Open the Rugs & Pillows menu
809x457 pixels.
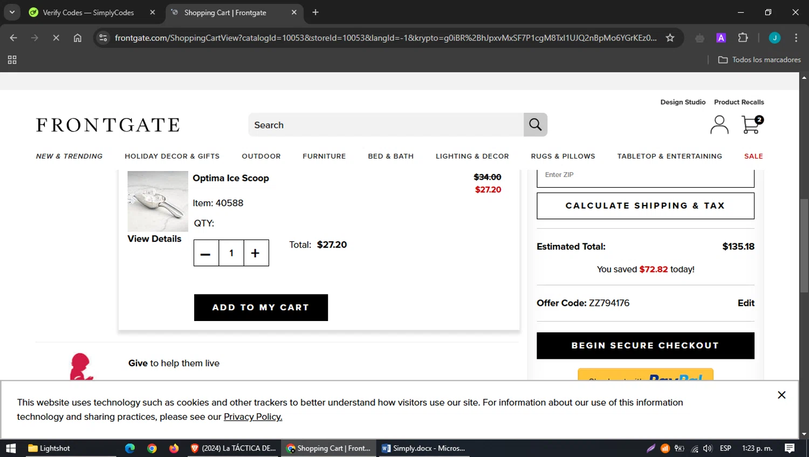point(563,156)
